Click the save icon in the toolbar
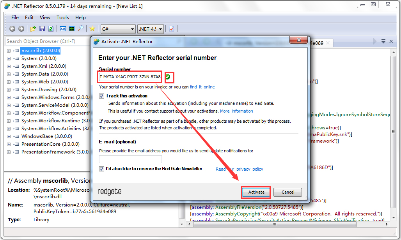Screen dimensions: 401x240 (x=42, y=28)
